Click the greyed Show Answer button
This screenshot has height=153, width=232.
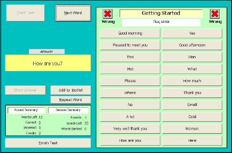point(25,90)
